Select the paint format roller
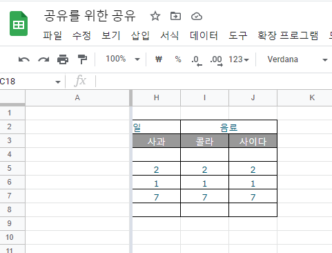The height and width of the screenshot is (253, 332). click(x=82, y=59)
